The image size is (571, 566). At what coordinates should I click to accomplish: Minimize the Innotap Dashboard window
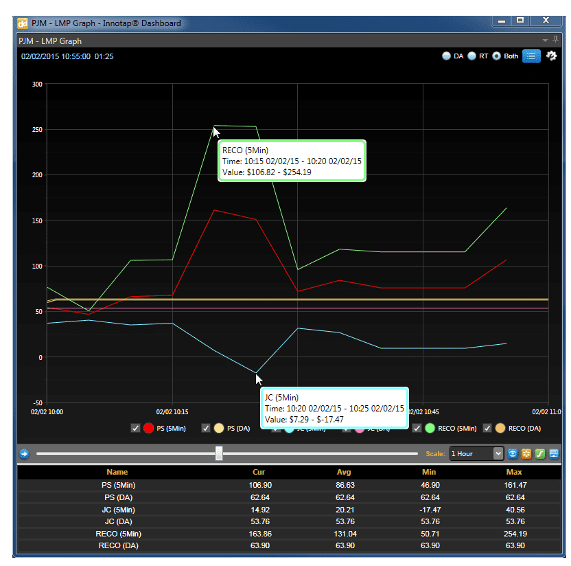502,21
